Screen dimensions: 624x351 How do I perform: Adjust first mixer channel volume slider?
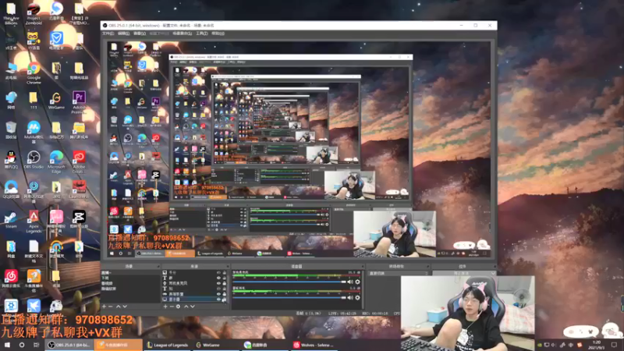pos(289,282)
